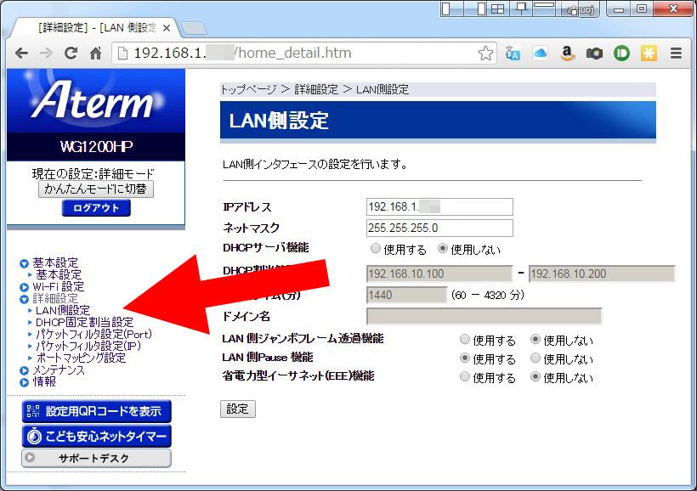Select 使用しない for DHCPサーバ機能
This screenshot has width=697, height=491.
click(x=442, y=249)
